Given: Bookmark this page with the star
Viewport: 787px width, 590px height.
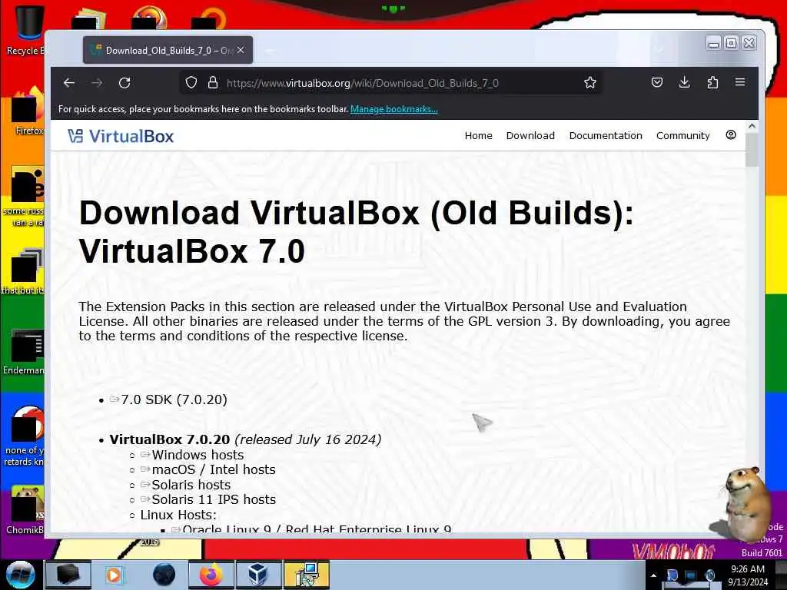Looking at the screenshot, I should click(x=590, y=83).
